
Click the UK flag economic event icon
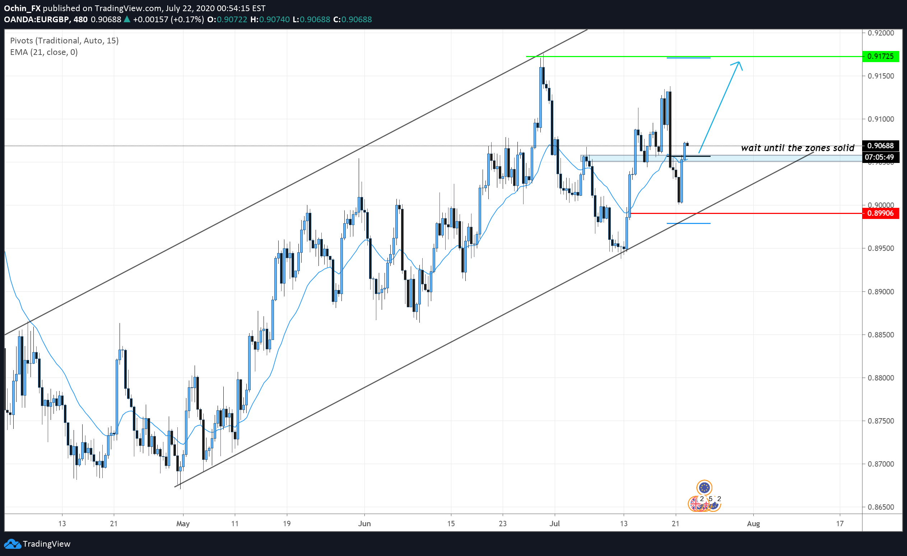coord(696,504)
